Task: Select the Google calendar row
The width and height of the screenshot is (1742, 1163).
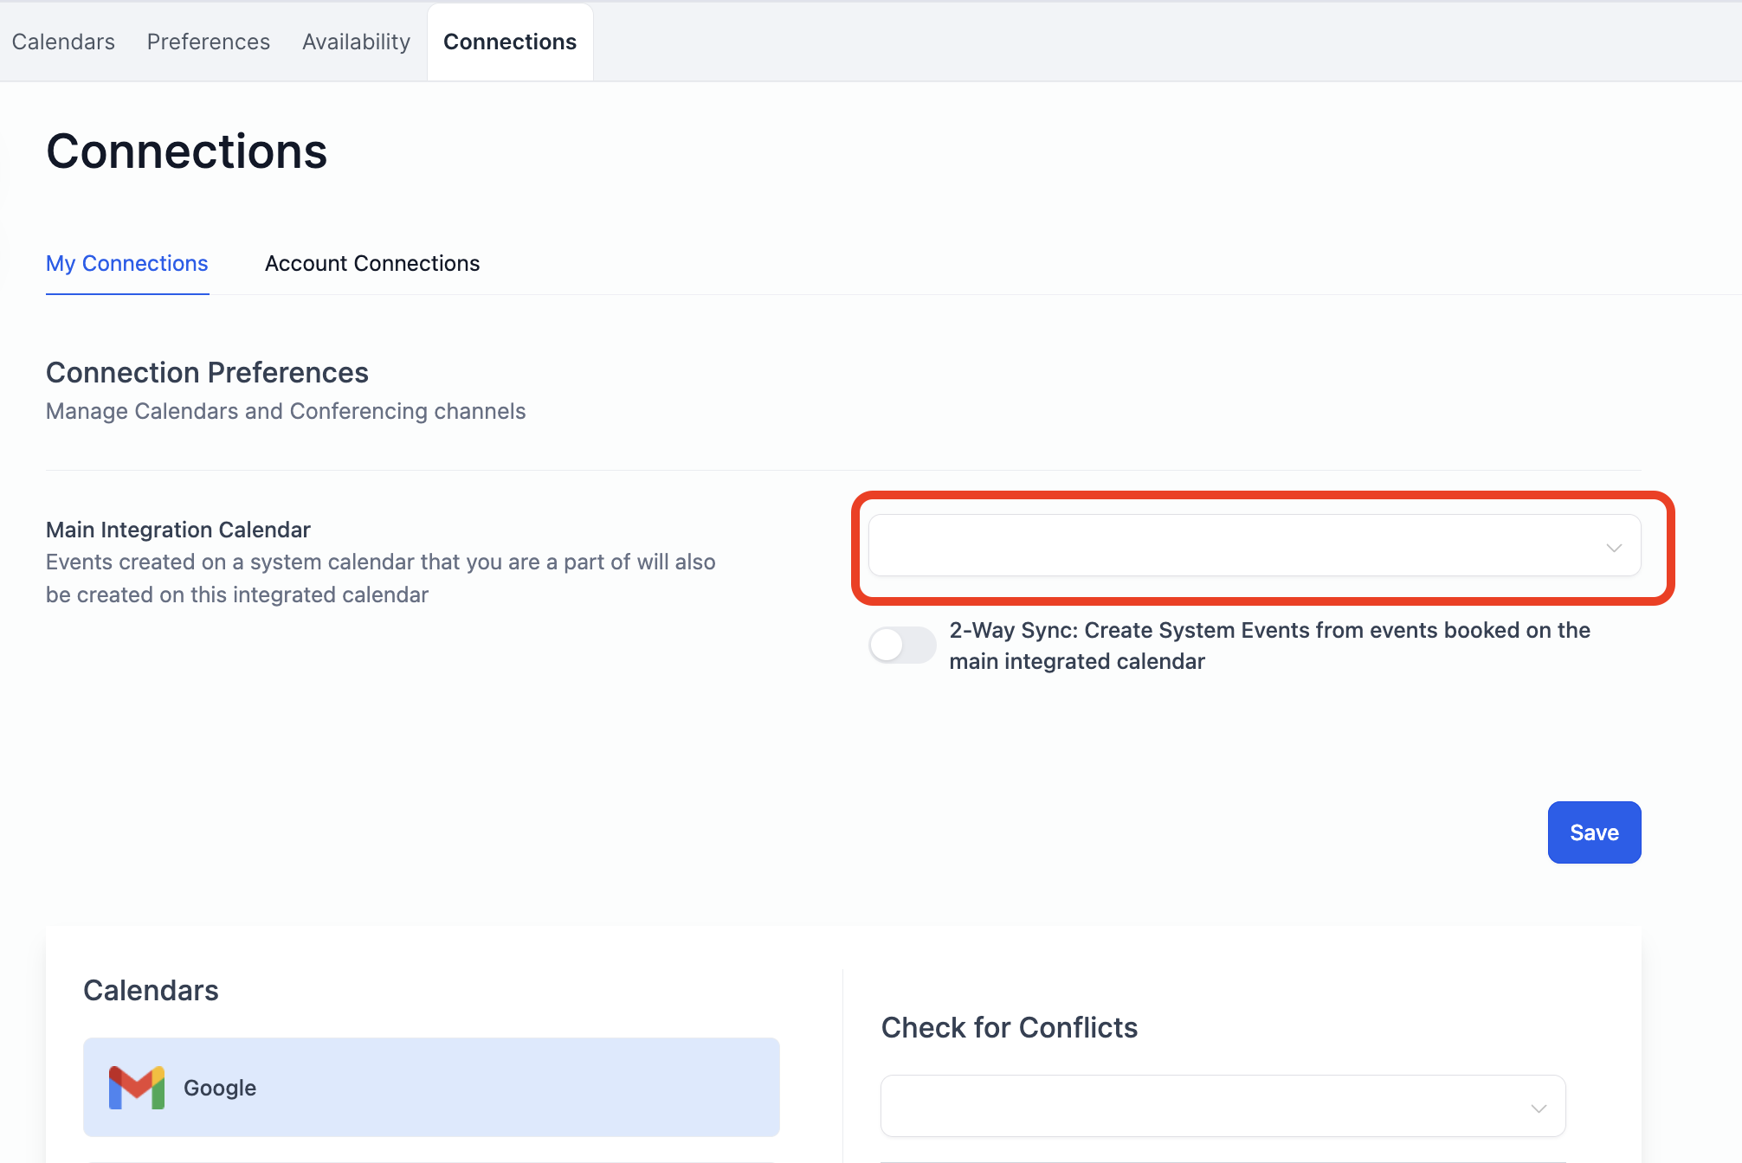Action: [431, 1088]
